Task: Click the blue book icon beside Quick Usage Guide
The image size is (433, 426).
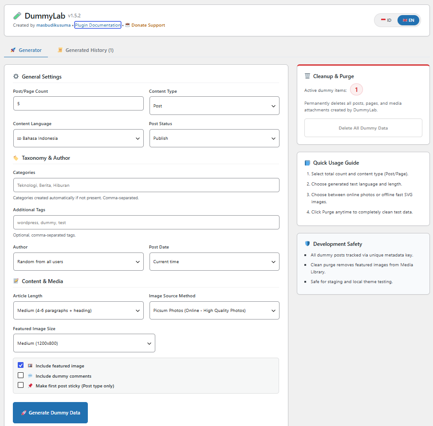Action: pyautogui.click(x=307, y=163)
